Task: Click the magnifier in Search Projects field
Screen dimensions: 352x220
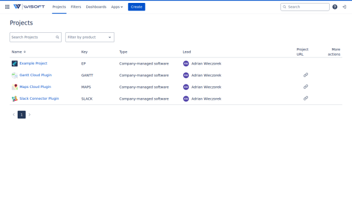Action: pyautogui.click(x=57, y=38)
